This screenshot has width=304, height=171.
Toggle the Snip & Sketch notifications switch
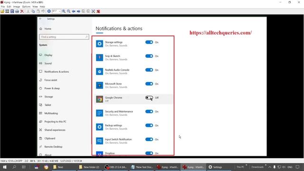[x=149, y=56]
